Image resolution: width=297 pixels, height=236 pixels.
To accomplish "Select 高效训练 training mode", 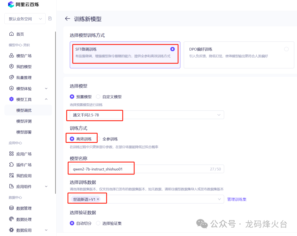I will click(72, 139).
